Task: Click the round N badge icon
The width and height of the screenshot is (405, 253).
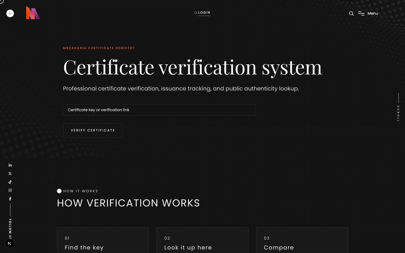Action: click(9, 243)
